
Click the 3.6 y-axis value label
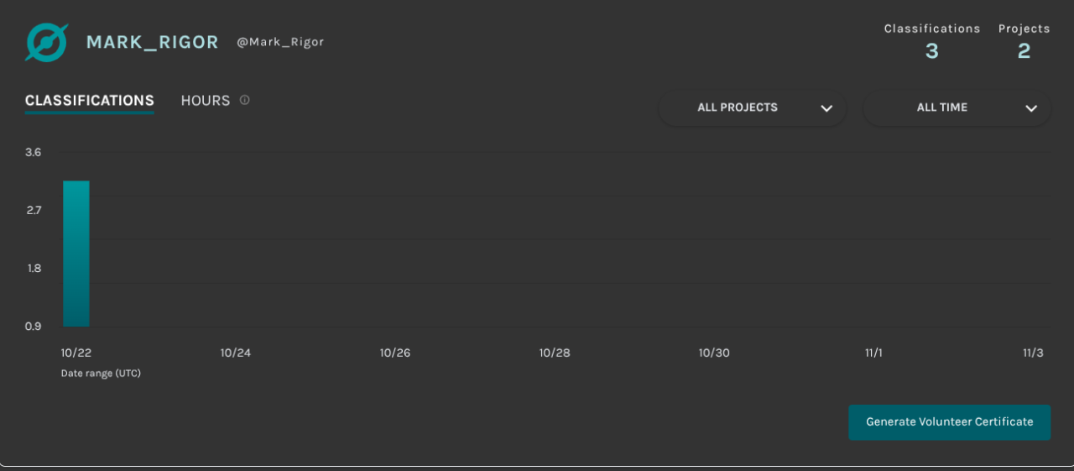pos(34,152)
